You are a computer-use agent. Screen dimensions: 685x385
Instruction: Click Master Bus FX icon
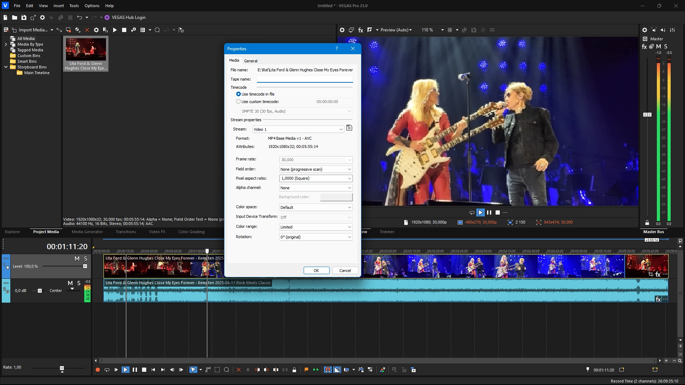pos(644,47)
